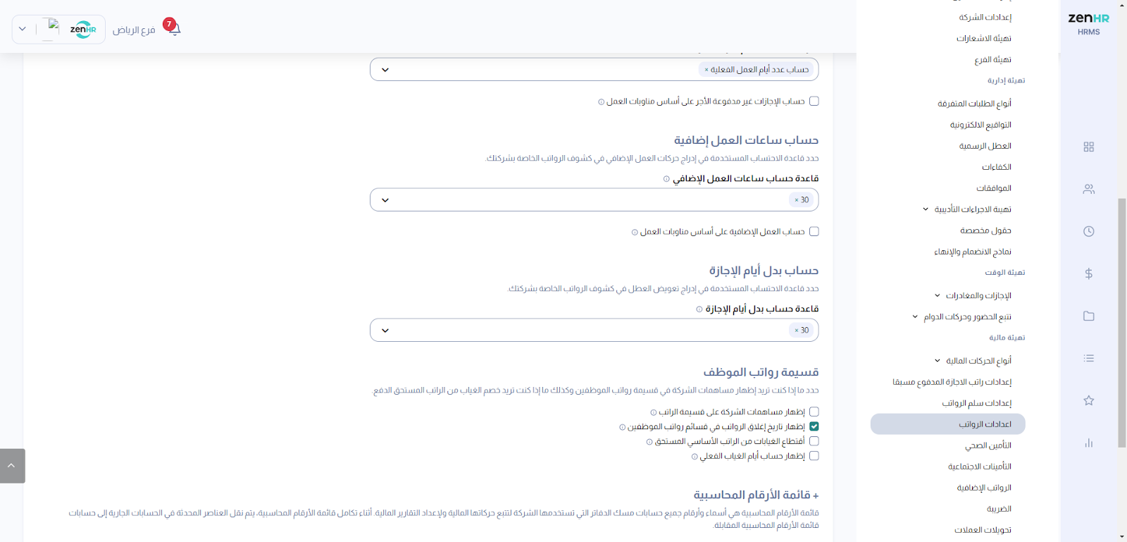Image resolution: width=1127 pixels, height=542 pixels.
Task: Open العطل الرسمية menu item
Action: pyautogui.click(x=985, y=146)
